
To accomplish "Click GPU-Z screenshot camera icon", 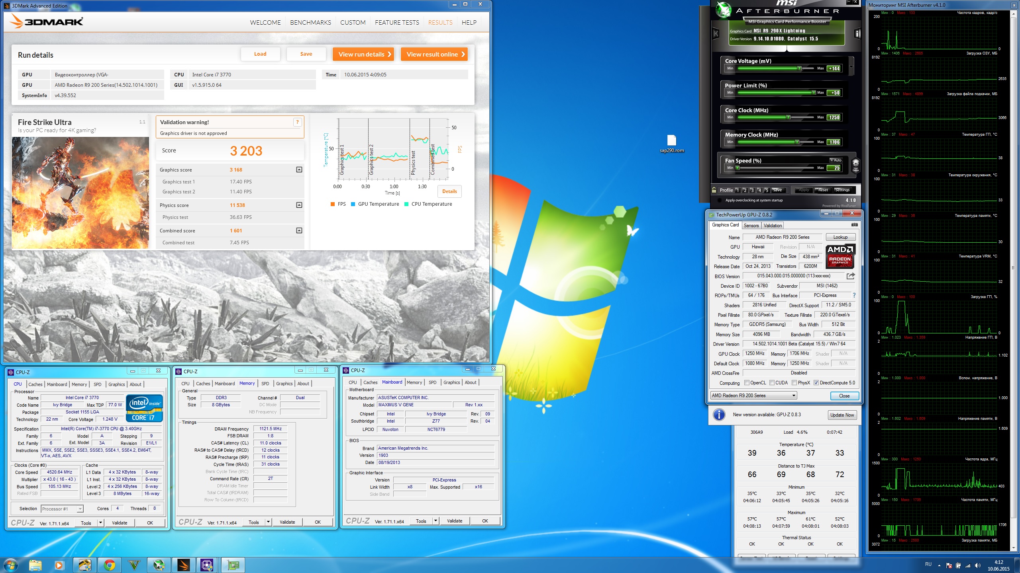I will coord(854,225).
